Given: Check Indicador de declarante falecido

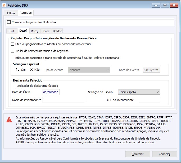Looking at the screenshot, I should pos(14,86).
